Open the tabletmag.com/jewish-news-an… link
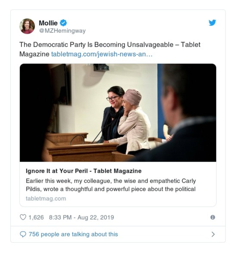This screenshot has width=236, height=253. (x=102, y=54)
